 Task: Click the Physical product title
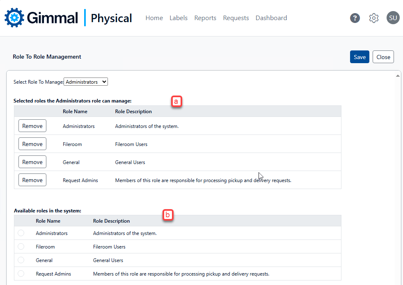tap(111, 18)
